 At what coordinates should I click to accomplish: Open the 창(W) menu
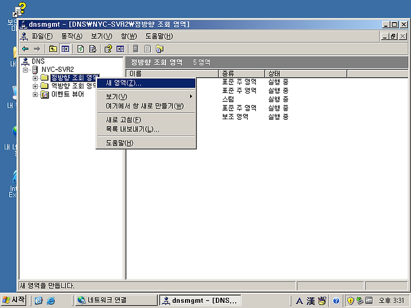pyautogui.click(x=128, y=37)
